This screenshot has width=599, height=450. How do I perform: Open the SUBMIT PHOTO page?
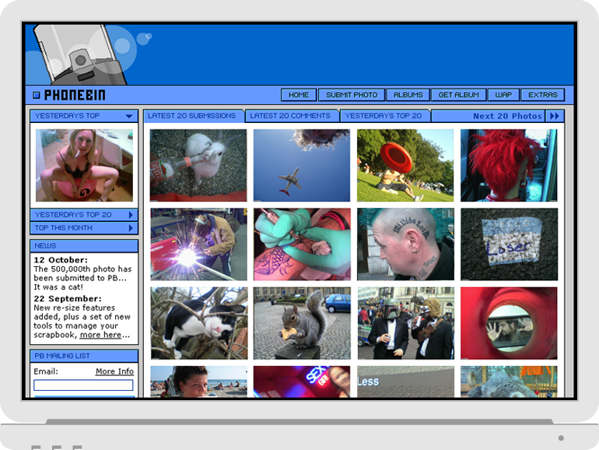point(352,95)
